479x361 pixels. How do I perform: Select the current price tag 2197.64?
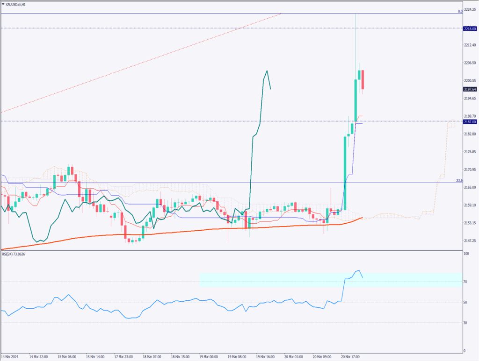coord(469,89)
